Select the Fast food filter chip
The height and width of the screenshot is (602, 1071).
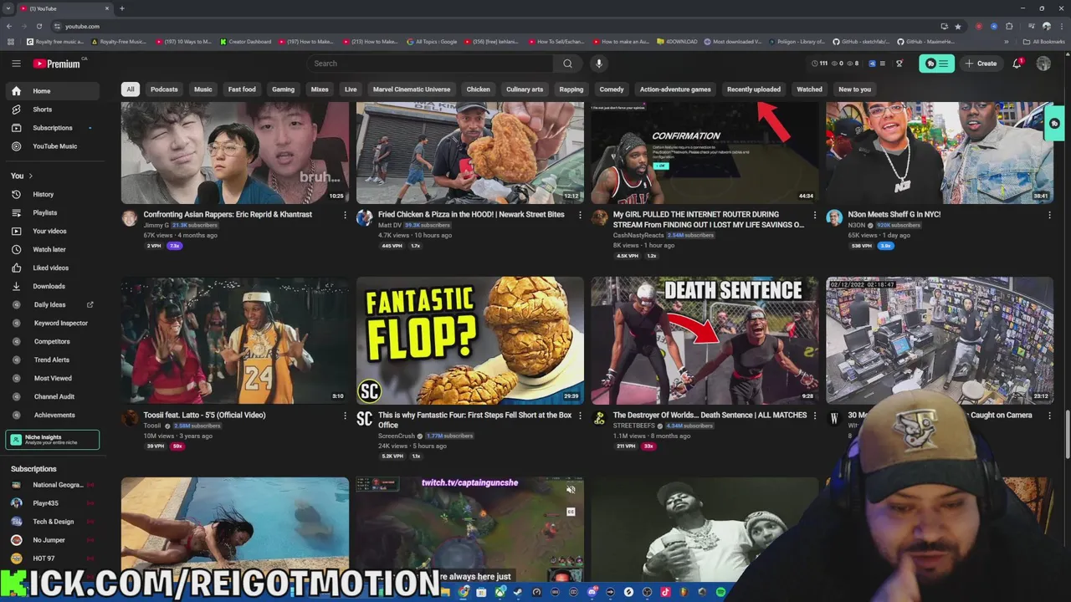(x=242, y=89)
